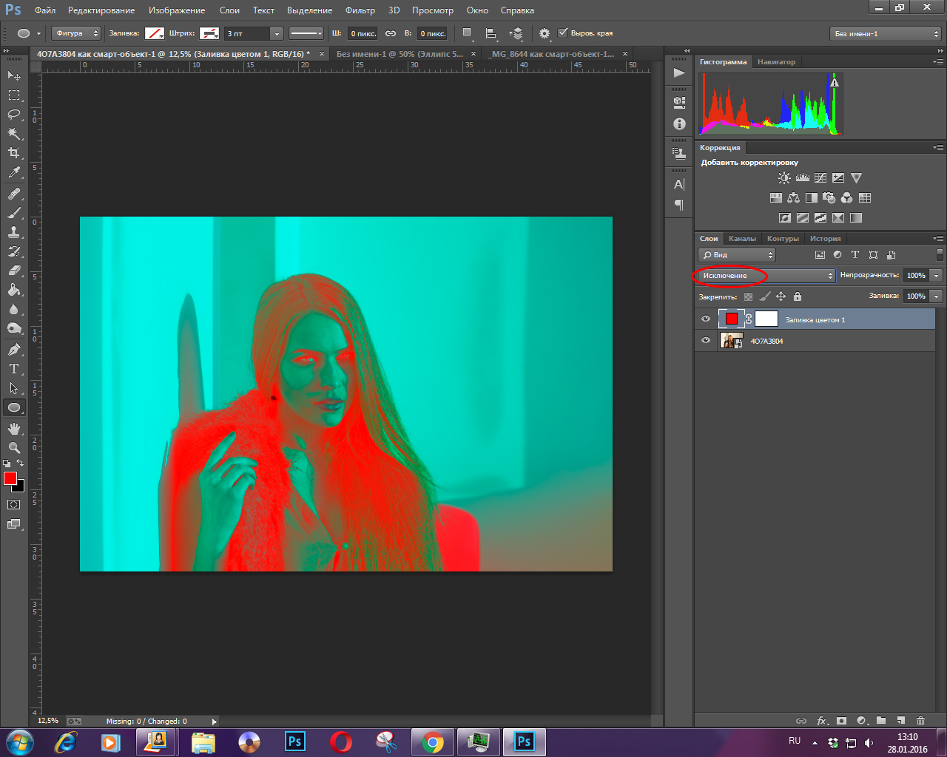The image size is (947, 757).
Task: Open the tool preset picker arrow
Action: tap(38, 33)
